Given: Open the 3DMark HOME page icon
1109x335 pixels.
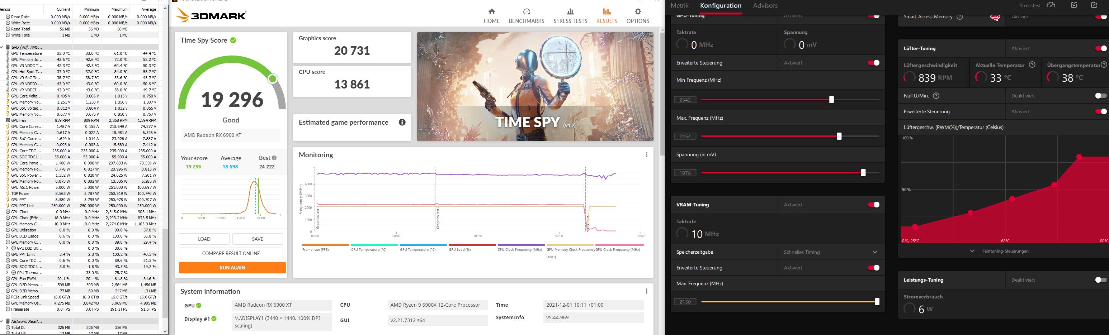Looking at the screenshot, I should tap(492, 11).
